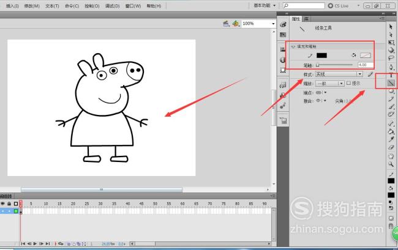Viewport: 398px width, 250px height.
Task: Select the Deco tool
Action: (x=391, y=114)
